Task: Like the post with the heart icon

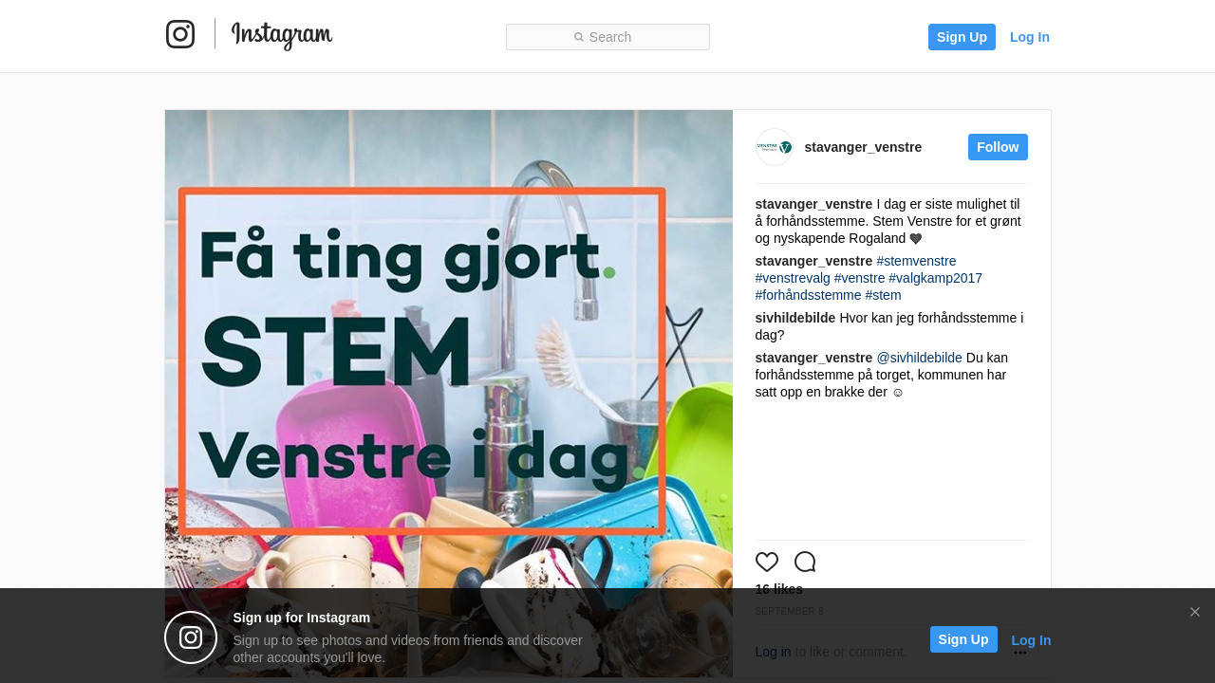Action: tap(767, 562)
